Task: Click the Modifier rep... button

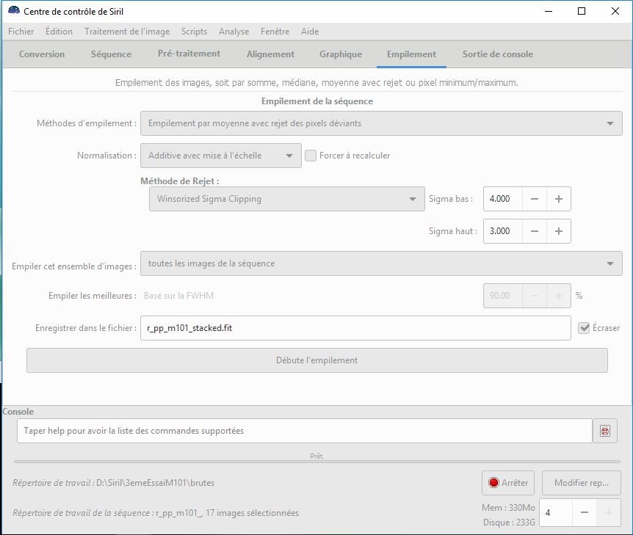Action: pos(582,483)
